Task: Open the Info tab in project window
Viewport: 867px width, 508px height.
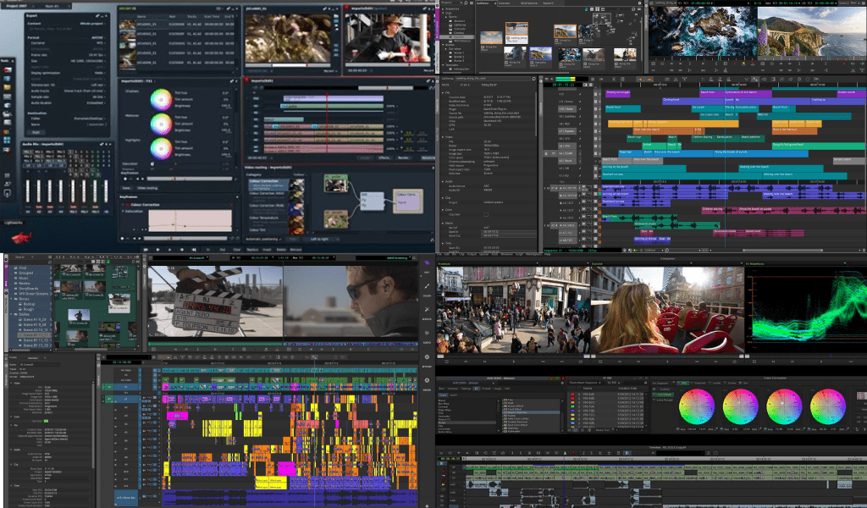Action: tap(507, 389)
